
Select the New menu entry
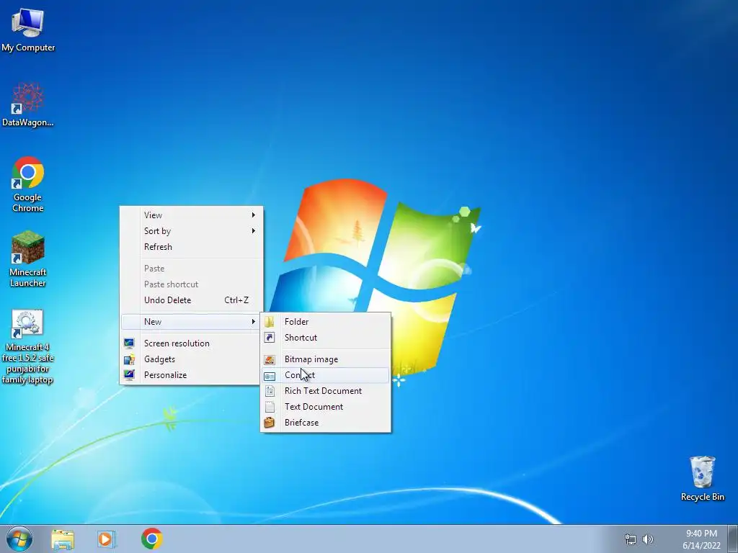tap(190, 322)
